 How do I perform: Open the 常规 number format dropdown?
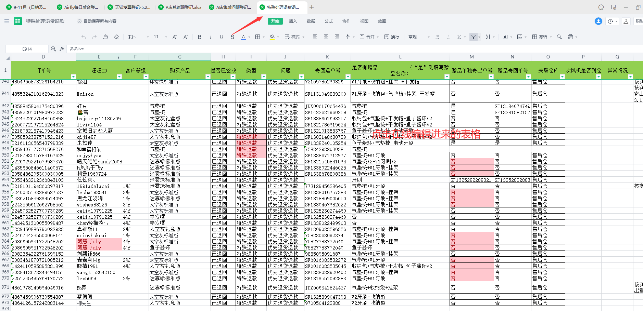419,37
